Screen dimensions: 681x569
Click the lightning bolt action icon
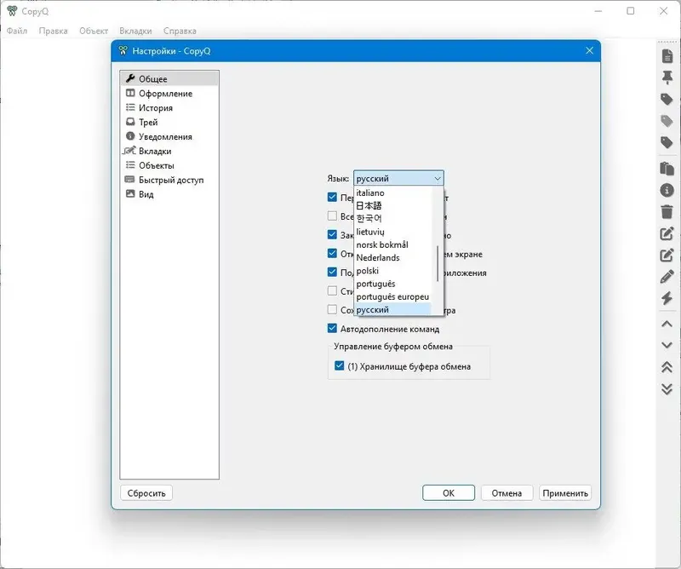click(667, 298)
